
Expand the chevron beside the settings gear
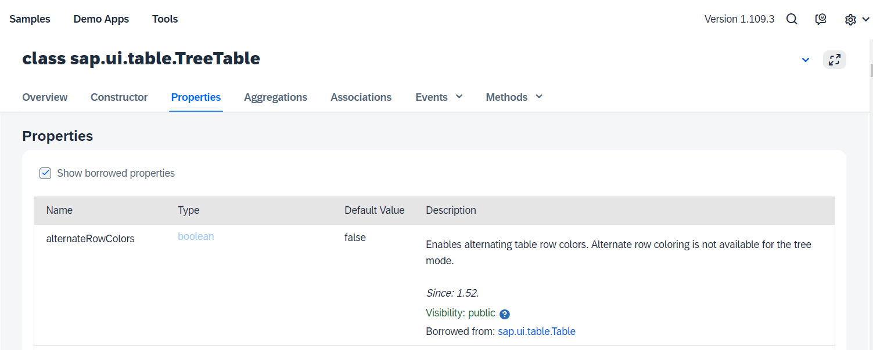[865, 19]
